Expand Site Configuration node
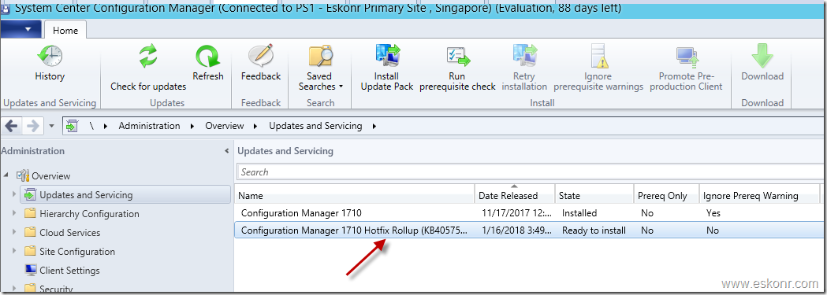 14,252
